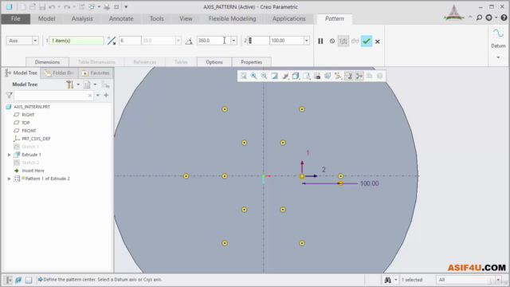Screen dimensions: 510x287
Task: Click the Windows switcher icon
Action: coord(92,7)
